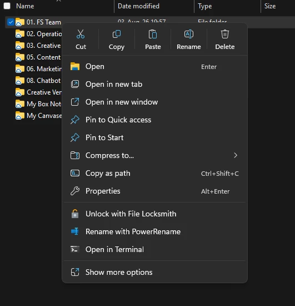Toggle the select-all checkbox in header

pos(7,6)
